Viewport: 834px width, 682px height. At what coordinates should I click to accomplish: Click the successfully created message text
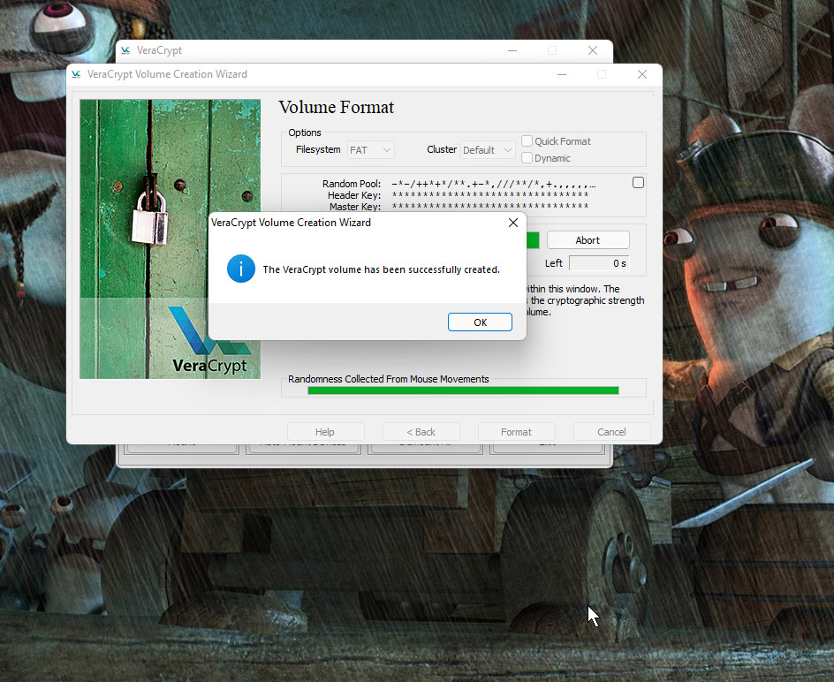pyautogui.click(x=382, y=269)
